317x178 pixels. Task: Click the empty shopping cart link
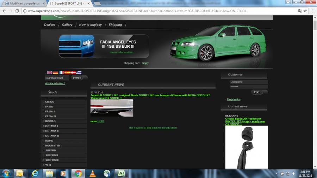click(x=145, y=63)
